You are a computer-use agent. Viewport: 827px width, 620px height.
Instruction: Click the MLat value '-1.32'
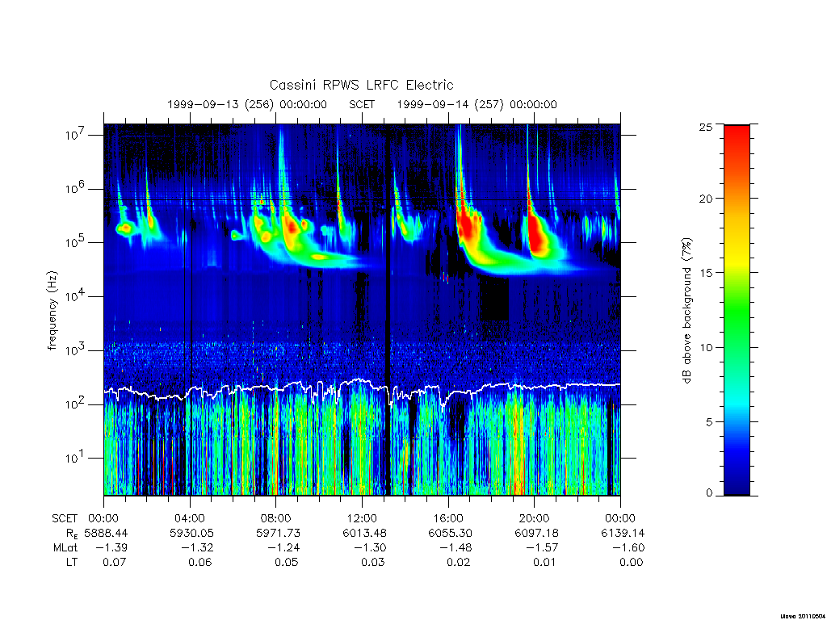(x=197, y=548)
